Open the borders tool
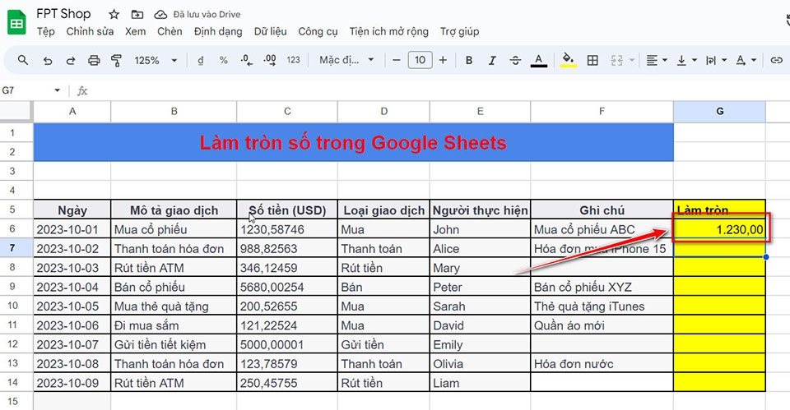Screen dimensions: 790x410 (593, 60)
